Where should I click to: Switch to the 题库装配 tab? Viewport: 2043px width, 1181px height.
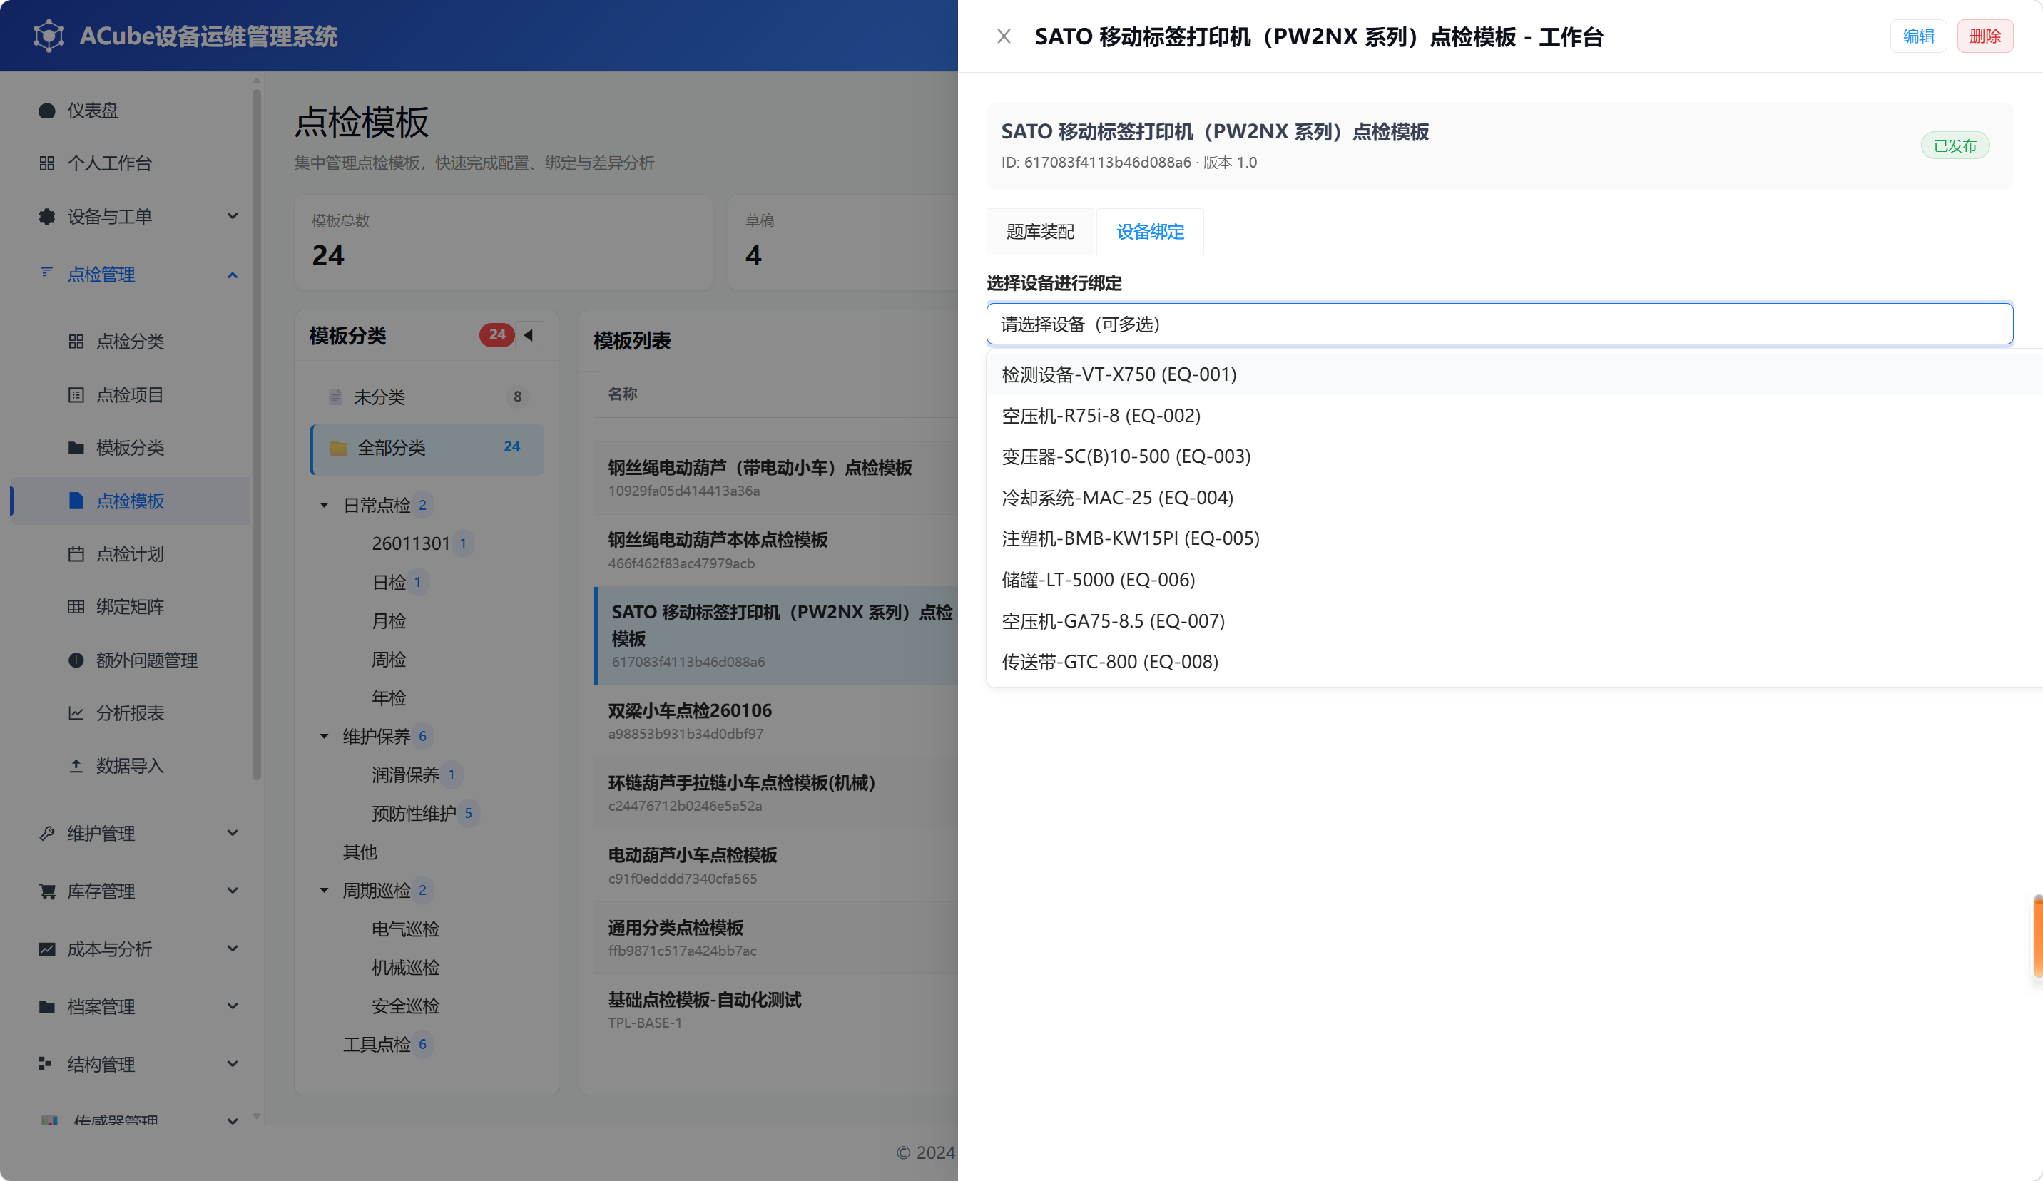click(x=1040, y=232)
